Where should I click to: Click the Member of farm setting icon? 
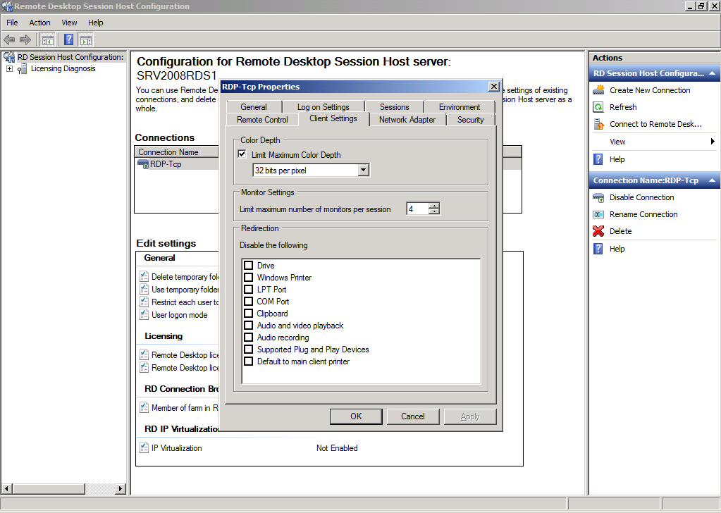coord(144,408)
